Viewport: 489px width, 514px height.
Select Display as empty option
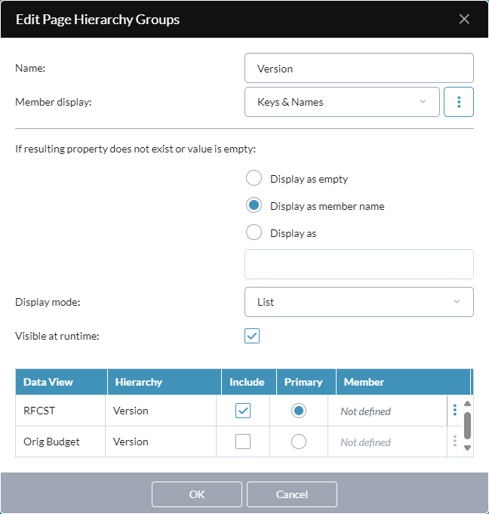pyautogui.click(x=254, y=178)
